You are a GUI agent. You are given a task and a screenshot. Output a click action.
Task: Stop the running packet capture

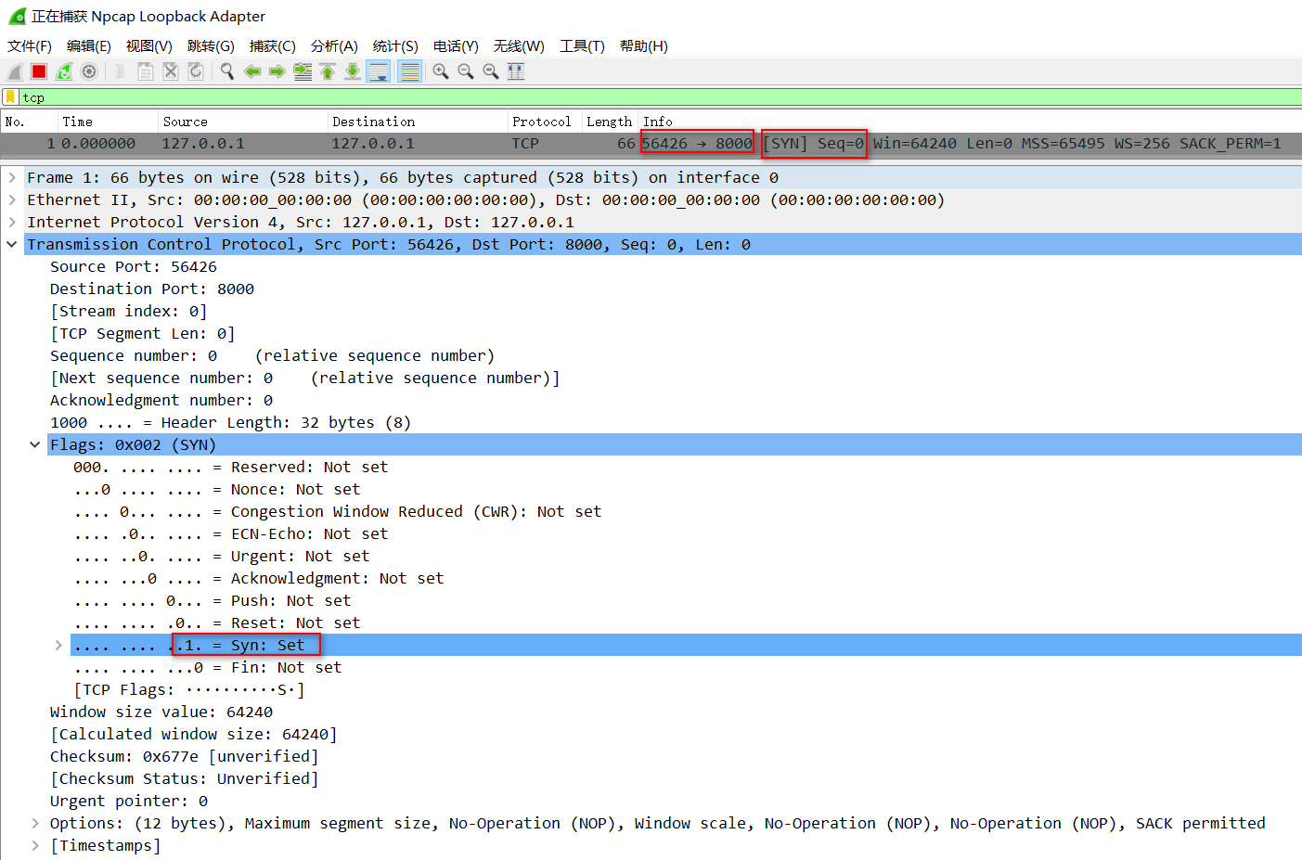point(39,71)
